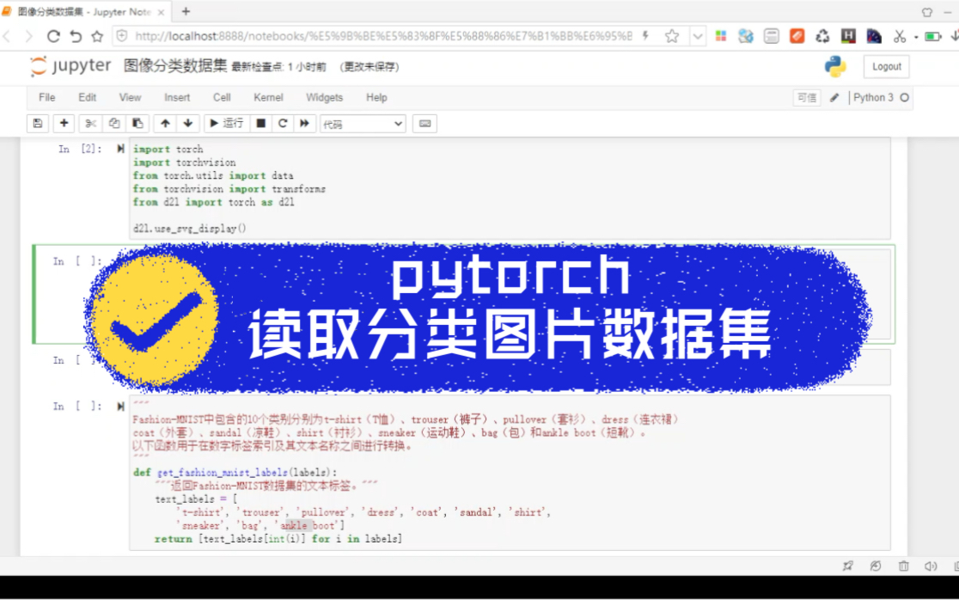Image resolution: width=959 pixels, height=600 pixels.
Task: Open the File menu
Action: [47, 97]
